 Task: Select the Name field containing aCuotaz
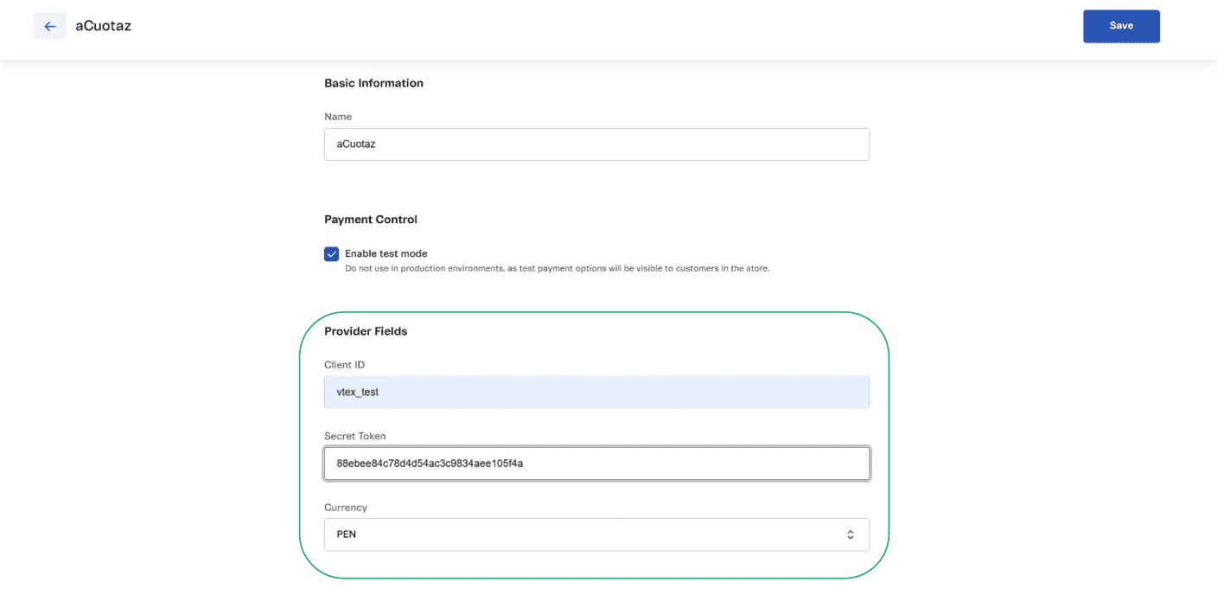click(596, 144)
